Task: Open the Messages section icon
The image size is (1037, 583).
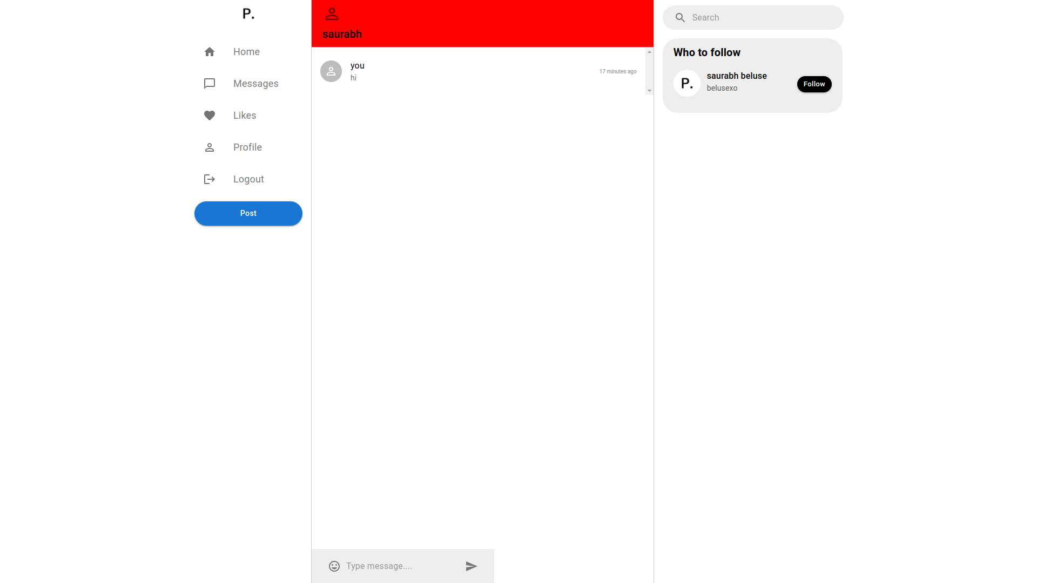Action: click(208, 83)
